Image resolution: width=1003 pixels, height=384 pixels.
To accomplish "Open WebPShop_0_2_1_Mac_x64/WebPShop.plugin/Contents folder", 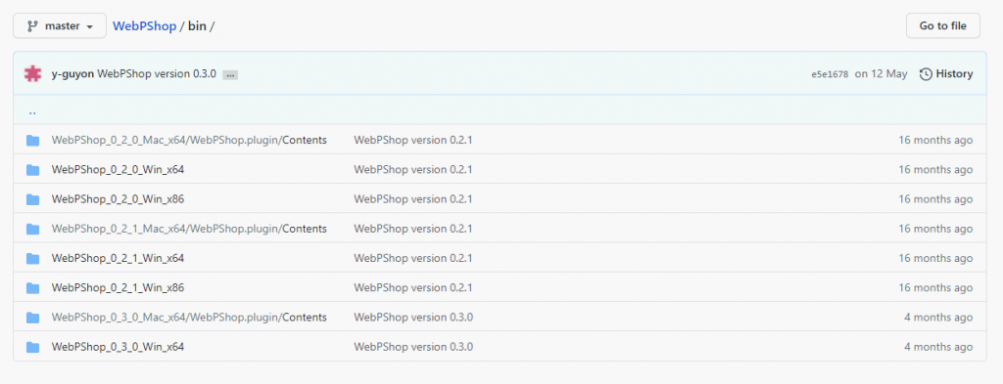I will coord(189,229).
